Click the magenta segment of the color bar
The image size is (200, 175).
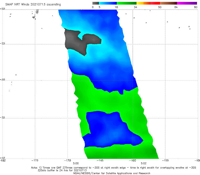tap(187, 3)
